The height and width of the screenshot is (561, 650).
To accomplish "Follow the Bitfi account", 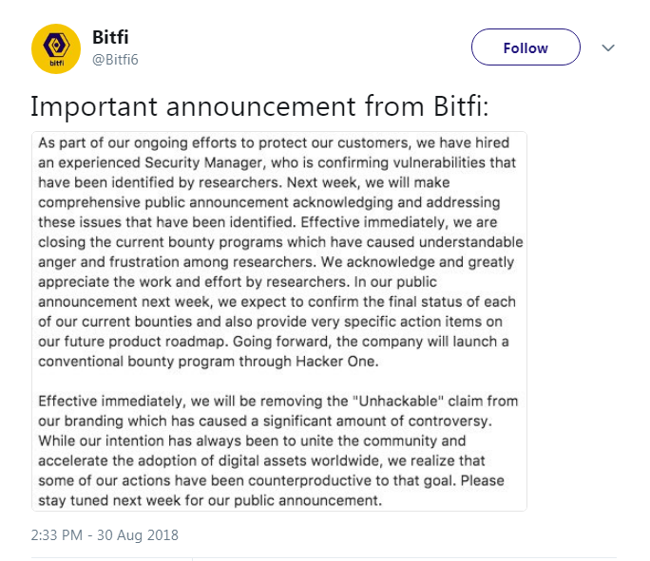I will (526, 47).
